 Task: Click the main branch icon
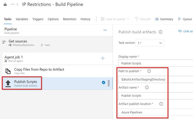(x=42, y=45)
